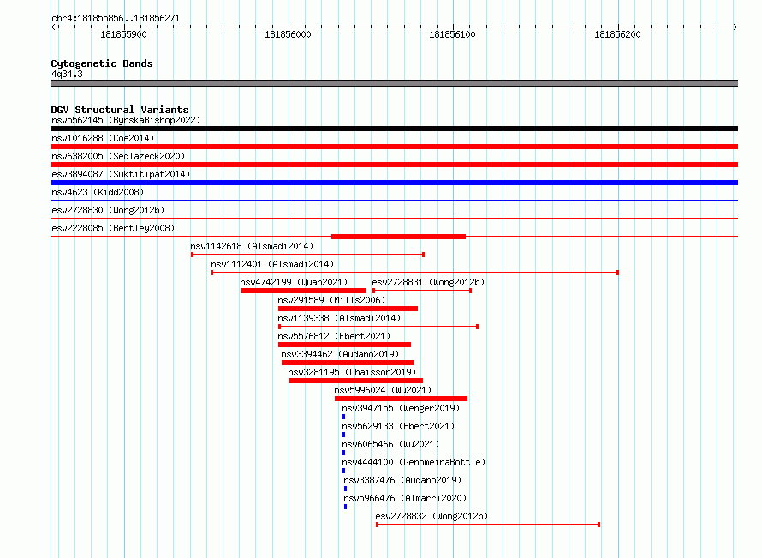Click the red nsv291589 Mills2006 bar
The width and height of the screenshot is (762, 558).
tap(348, 309)
